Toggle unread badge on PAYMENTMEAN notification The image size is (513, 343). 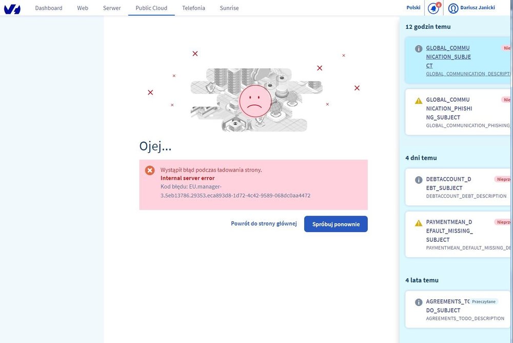tap(503, 222)
